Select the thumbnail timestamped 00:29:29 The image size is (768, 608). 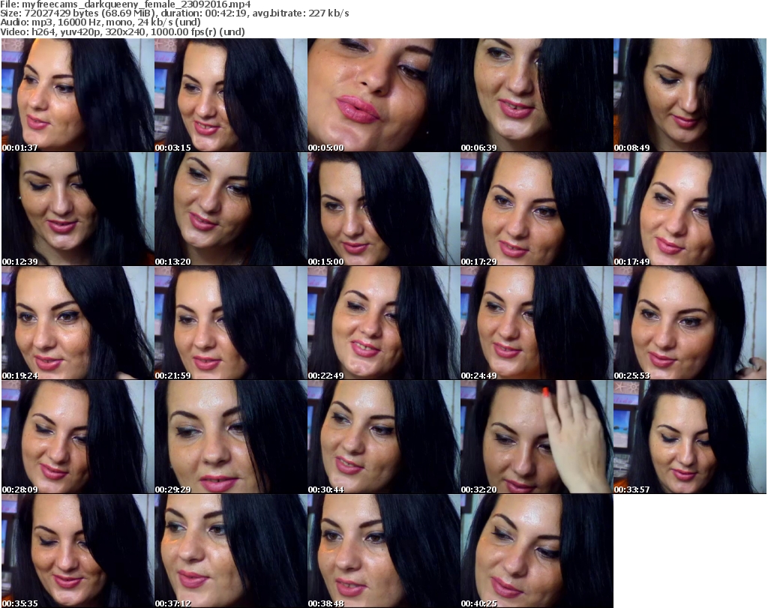231,437
